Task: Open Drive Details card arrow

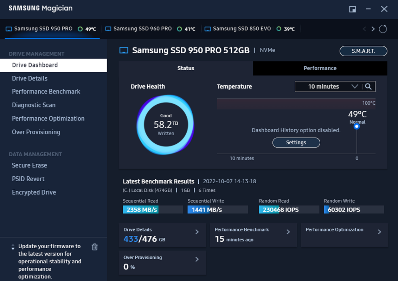Action: point(197,232)
